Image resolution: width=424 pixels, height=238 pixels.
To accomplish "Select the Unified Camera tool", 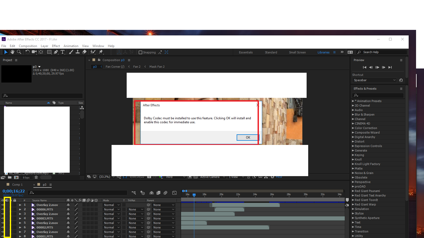I will [x=34, y=52].
